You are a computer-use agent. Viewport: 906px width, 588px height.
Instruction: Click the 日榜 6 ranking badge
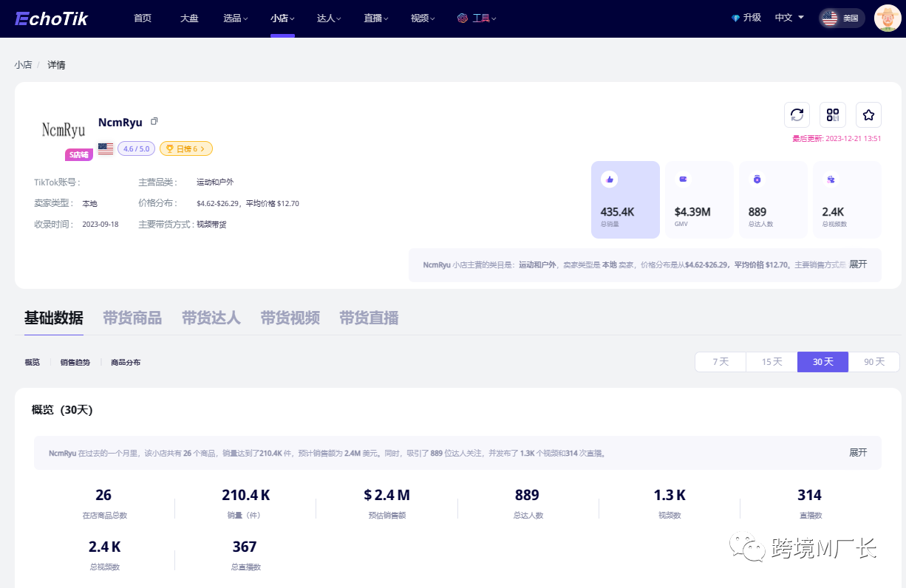[x=186, y=148]
